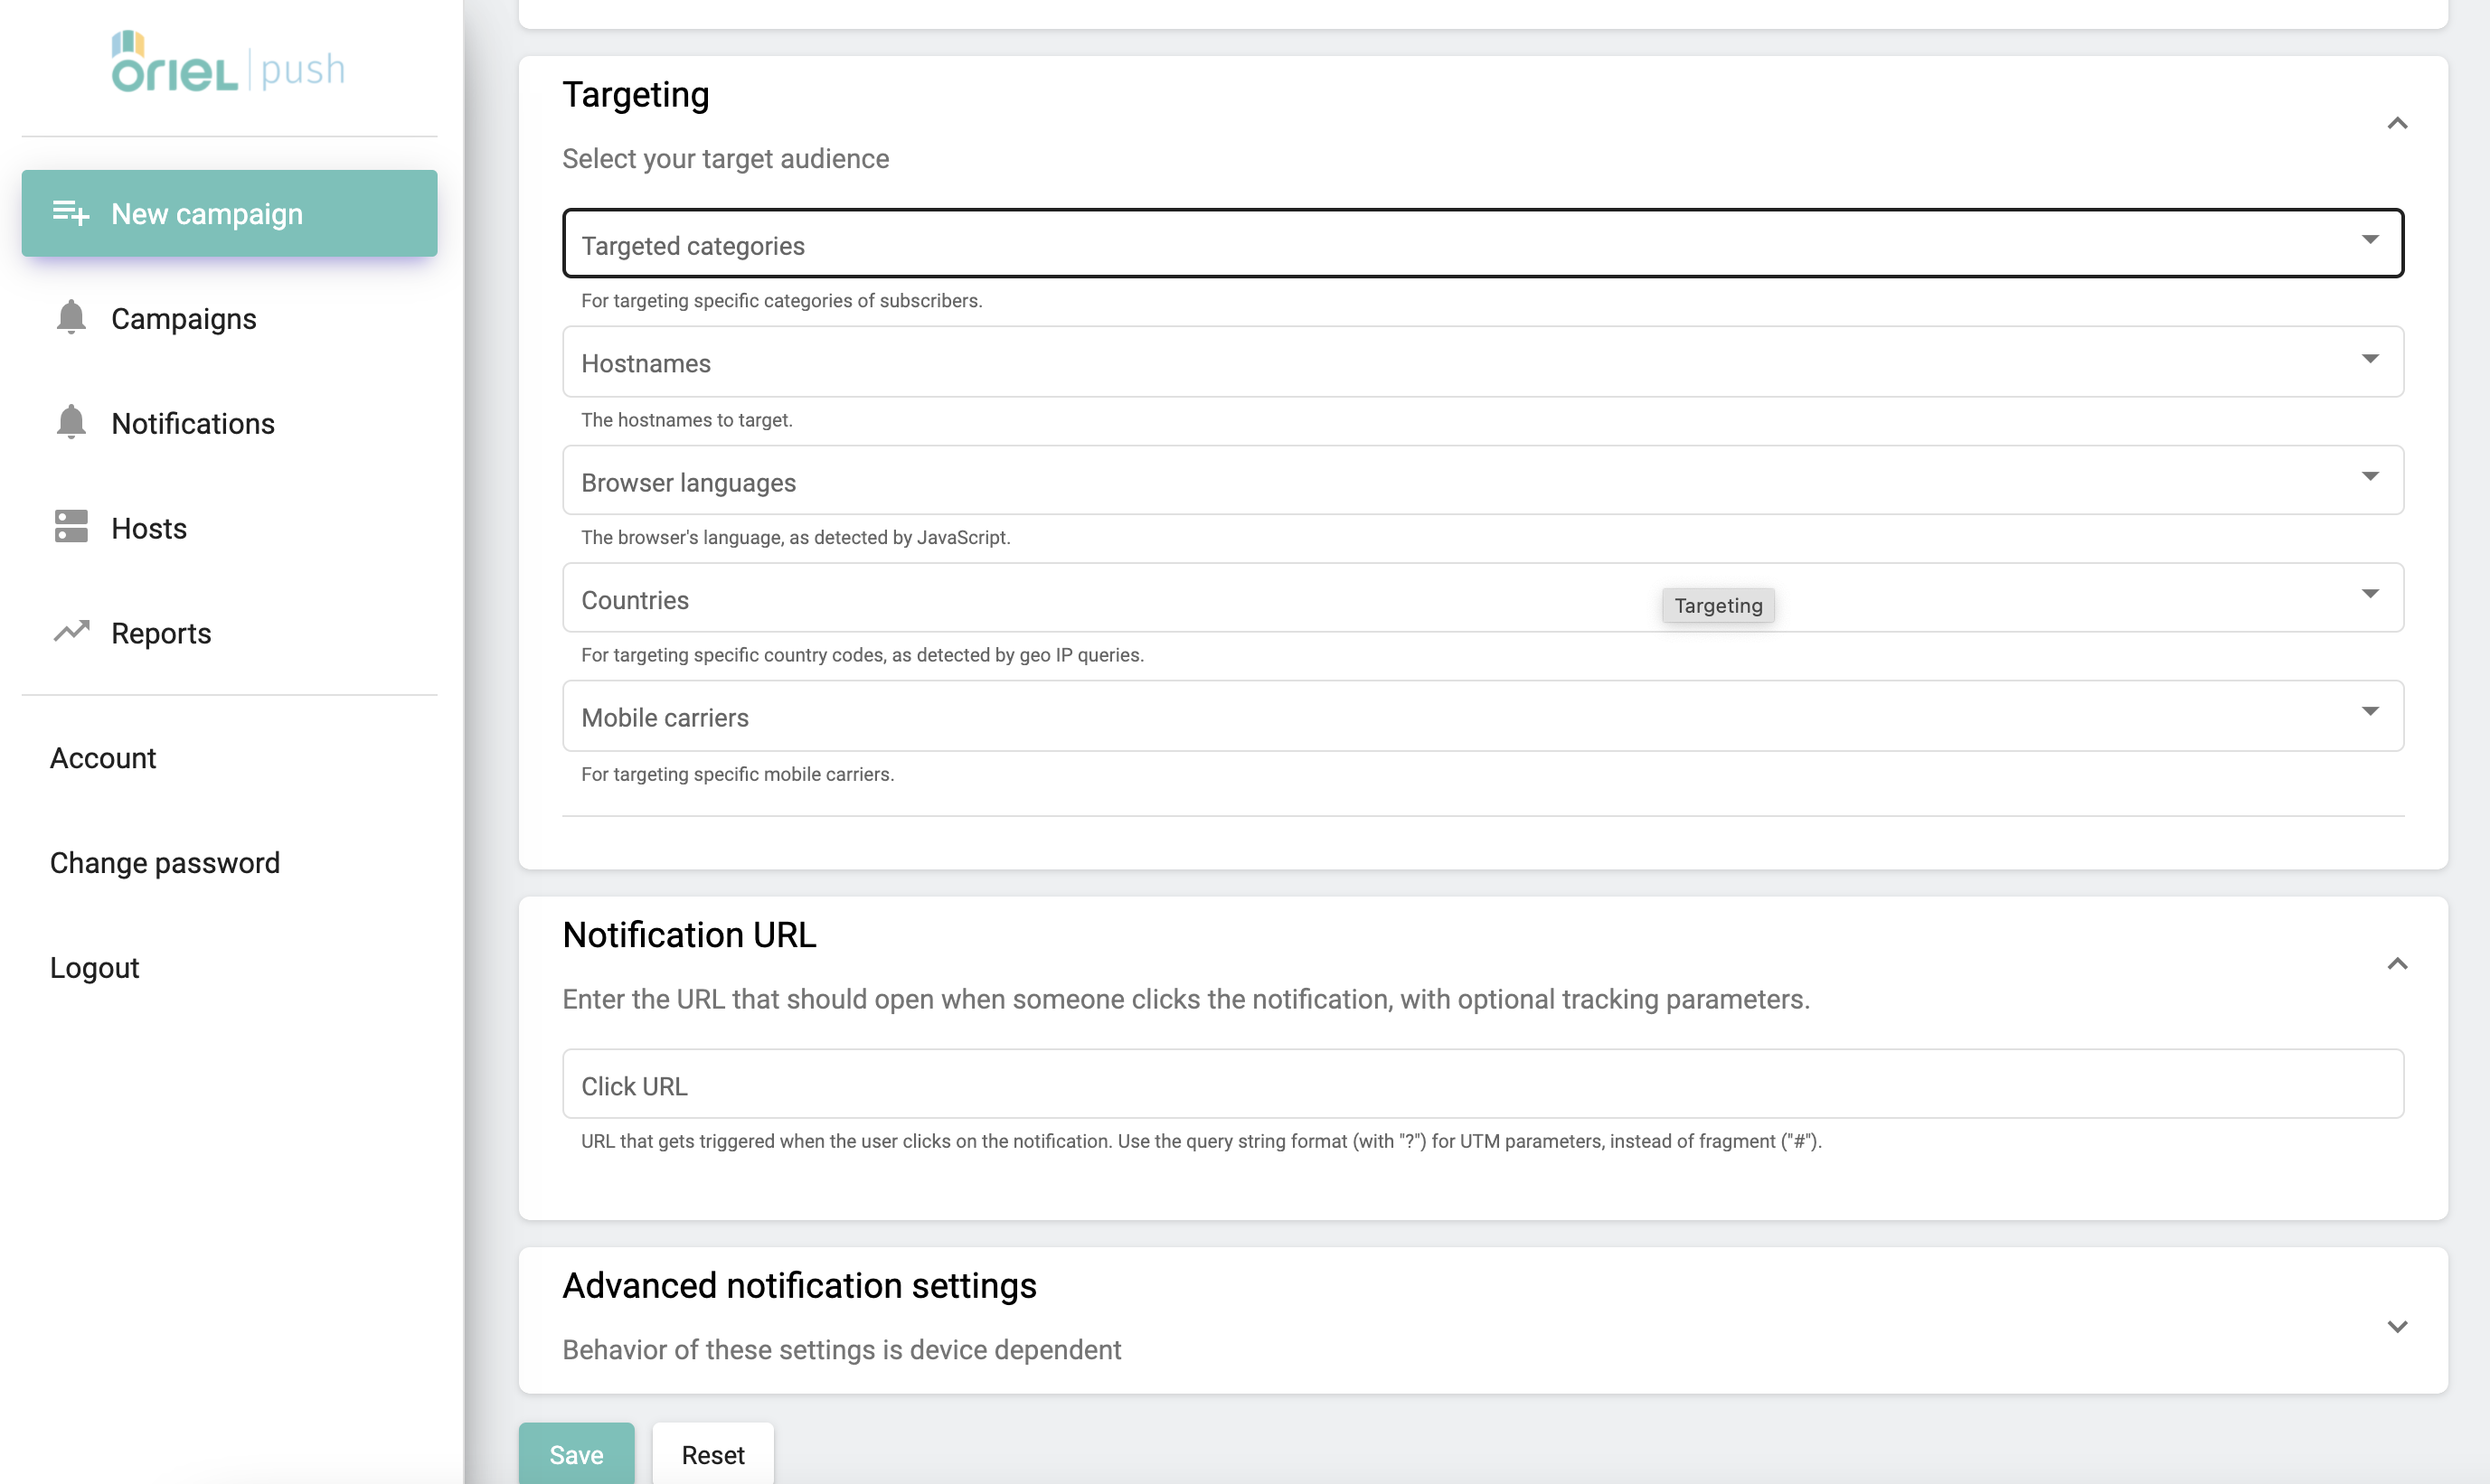This screenshot has height=1484, width=2490.
Task: Open the Mobile carriers dropdown
Action: 1481,716
